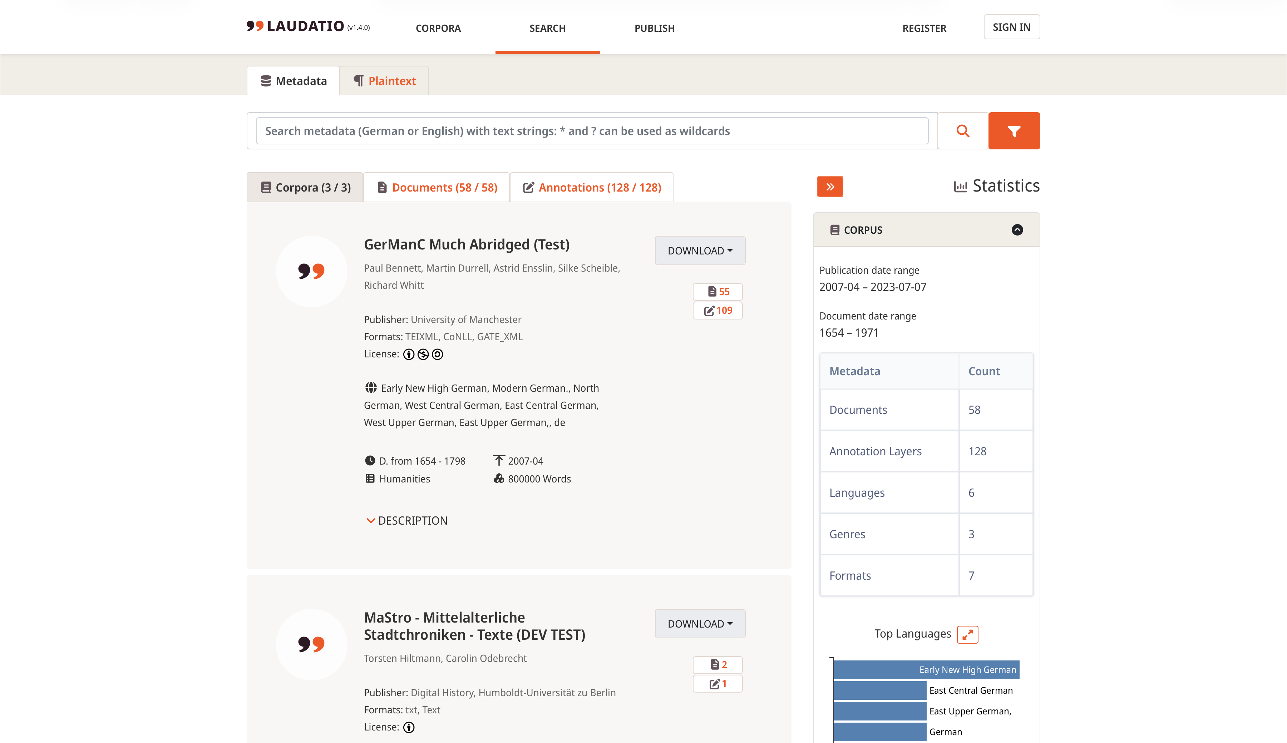
Task: Click the East Central German bar
Action: pyautogui.click(x=880, y=690)
